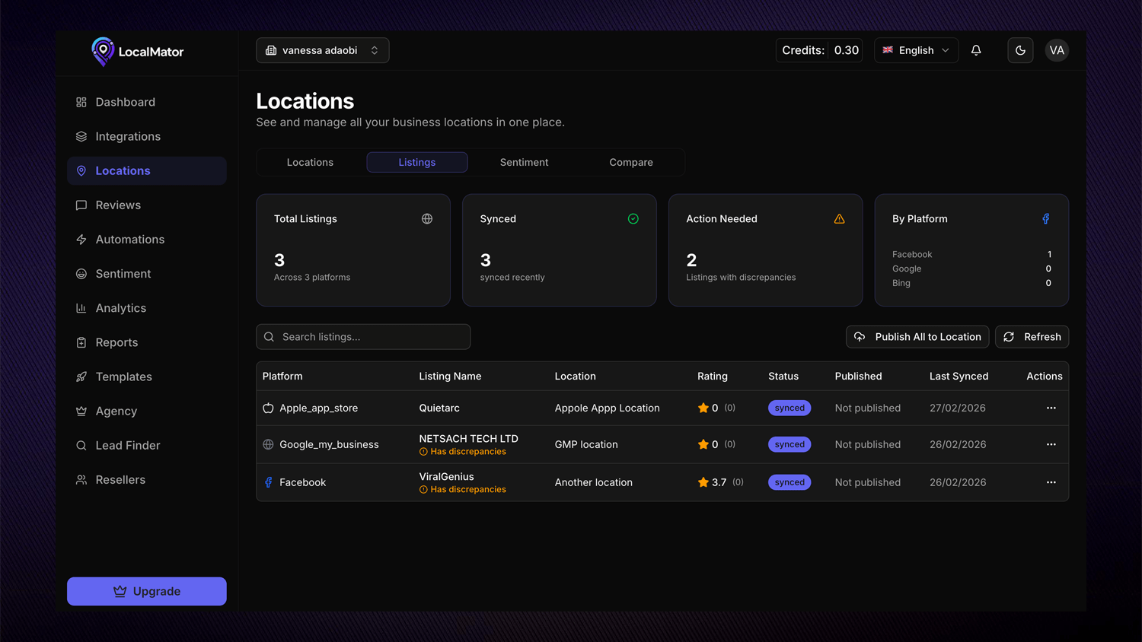Image resolution: width=1142 pixels, height=642 pixels.
Task: Open actions menu for Facebook row
Action: [x=1051, y=482]
